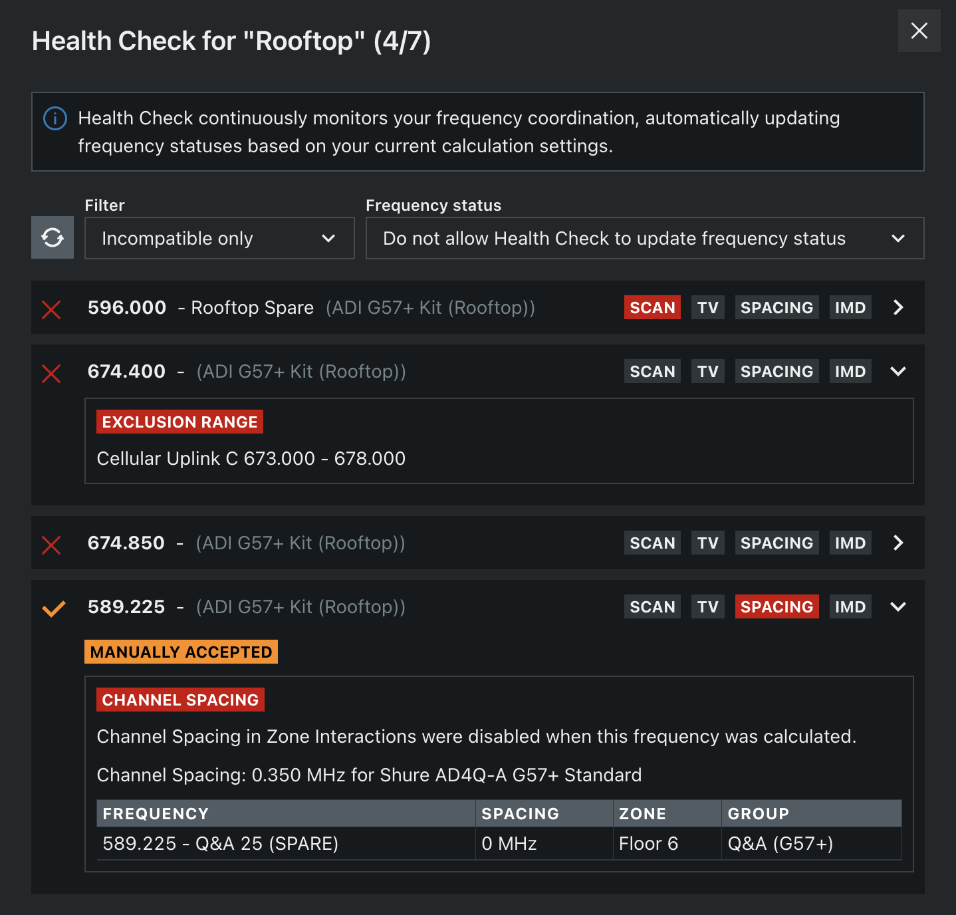Collapse the 674.400 frequency details
Screen dimensions: 956x915
(898, 371)
